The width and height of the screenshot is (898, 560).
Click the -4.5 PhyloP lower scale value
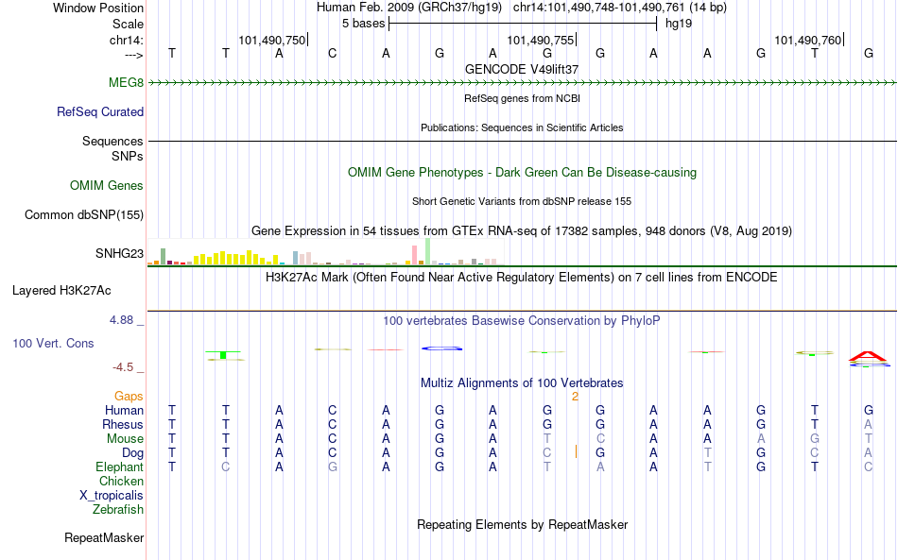point(123,367)
